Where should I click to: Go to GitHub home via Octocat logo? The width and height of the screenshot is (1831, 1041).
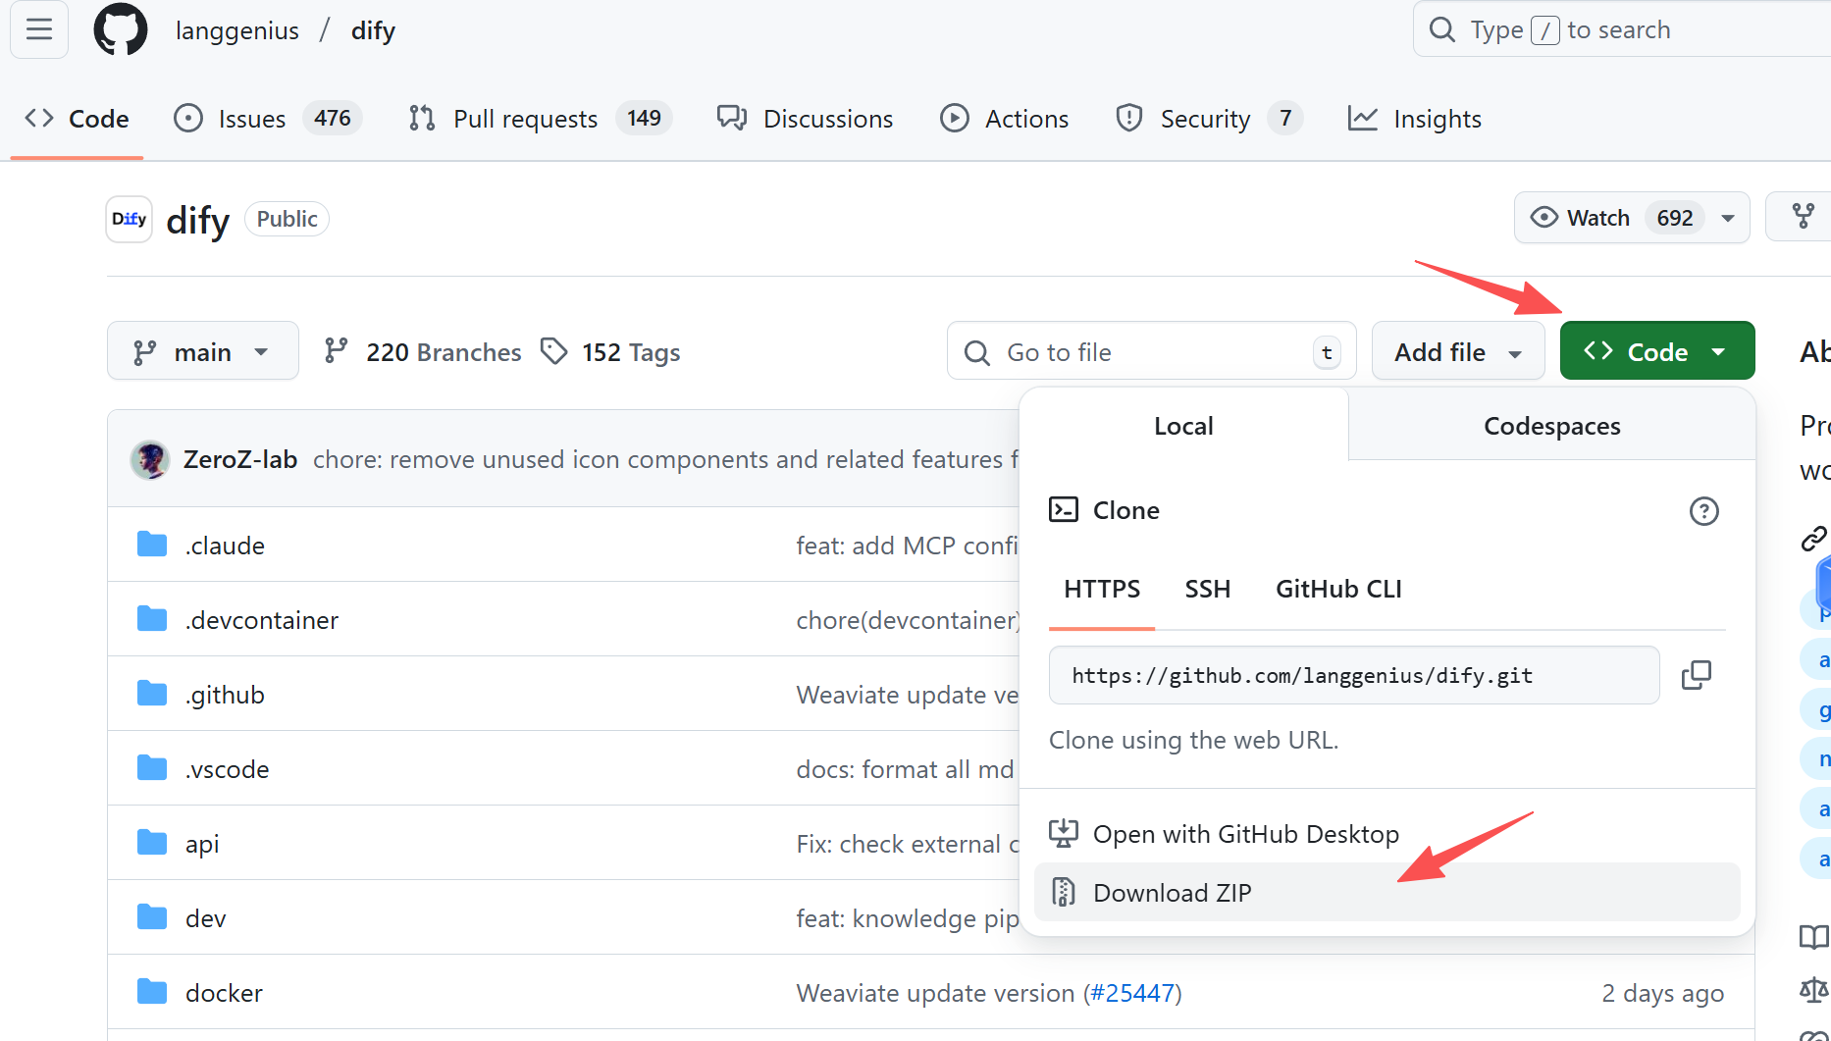click(x=121, y=29)
